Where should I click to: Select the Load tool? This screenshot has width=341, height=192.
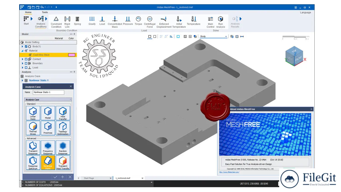[102, 21]
